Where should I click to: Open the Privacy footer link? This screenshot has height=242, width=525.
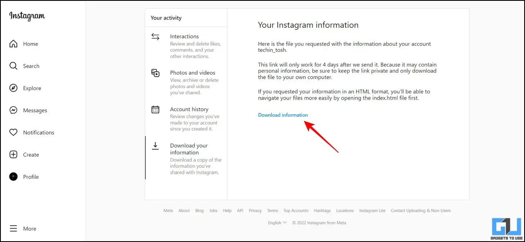point(255,211)
